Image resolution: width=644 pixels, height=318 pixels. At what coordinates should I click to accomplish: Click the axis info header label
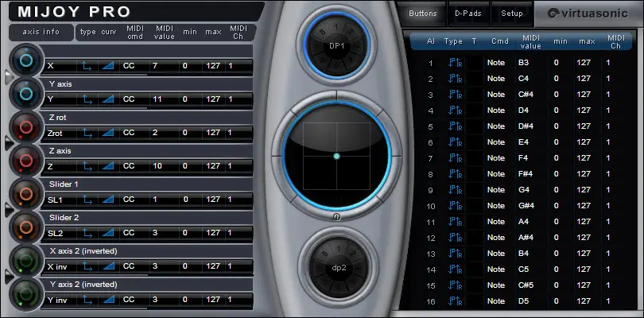(x=41, y=32)
